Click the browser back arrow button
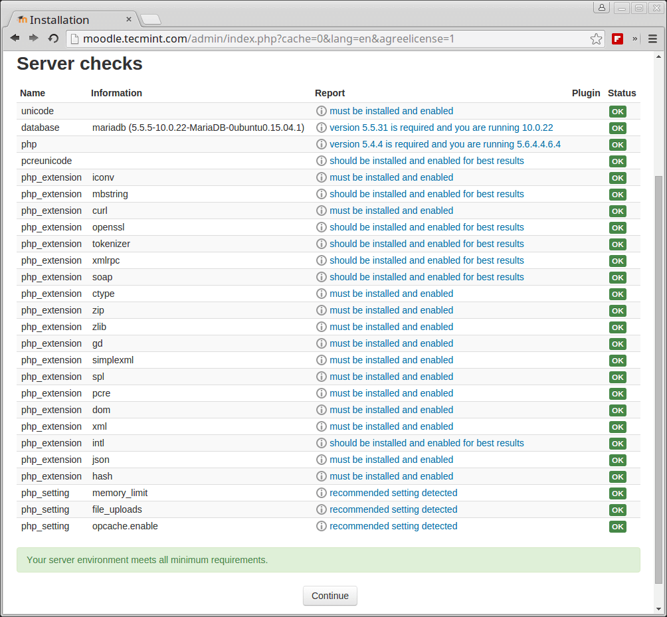This screenshot has height=617, width=667. (15, 39)
